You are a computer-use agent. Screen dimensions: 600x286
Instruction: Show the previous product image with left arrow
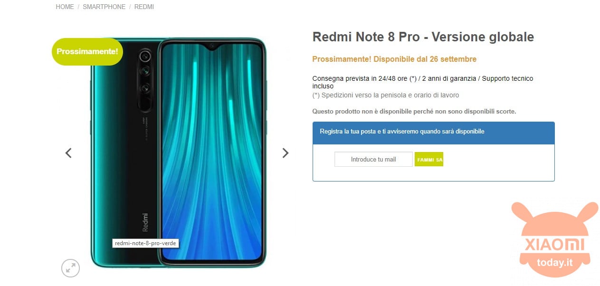(68, 153)
